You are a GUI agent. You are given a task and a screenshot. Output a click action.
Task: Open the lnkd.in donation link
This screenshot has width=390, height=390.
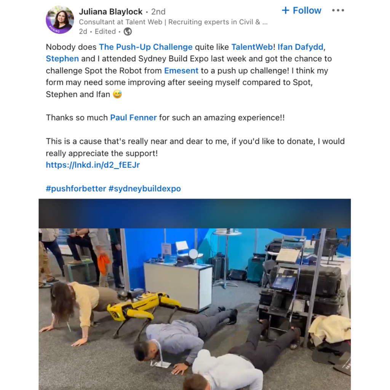coord(93,165)
